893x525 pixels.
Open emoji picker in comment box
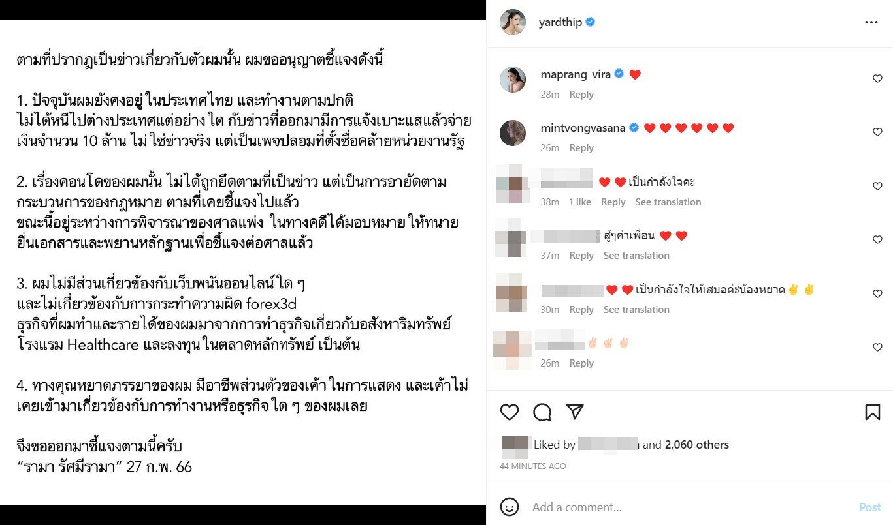[x=510, y=507]
